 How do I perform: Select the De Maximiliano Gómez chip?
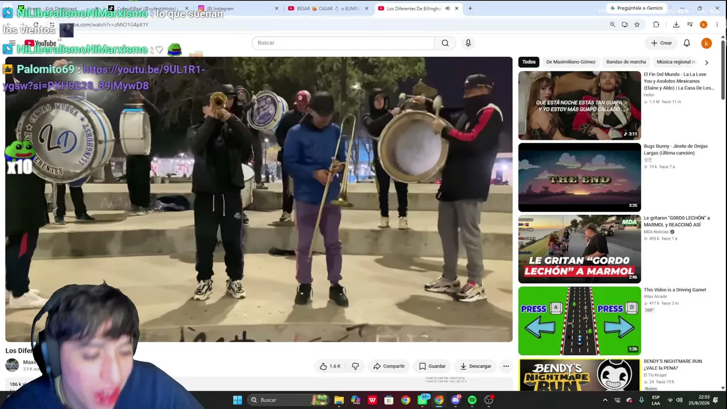[571, 62]
